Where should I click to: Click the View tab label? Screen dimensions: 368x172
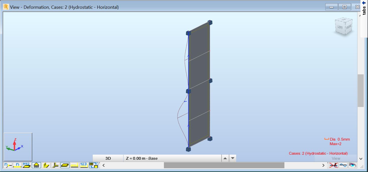336,158
